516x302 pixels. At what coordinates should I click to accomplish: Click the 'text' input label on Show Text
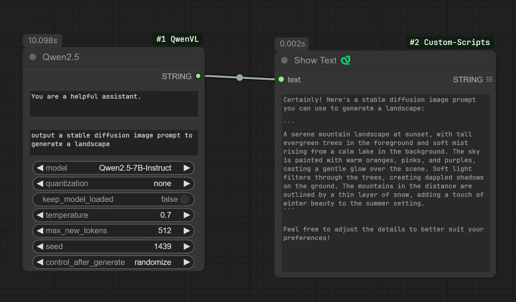tap(294, 80)
